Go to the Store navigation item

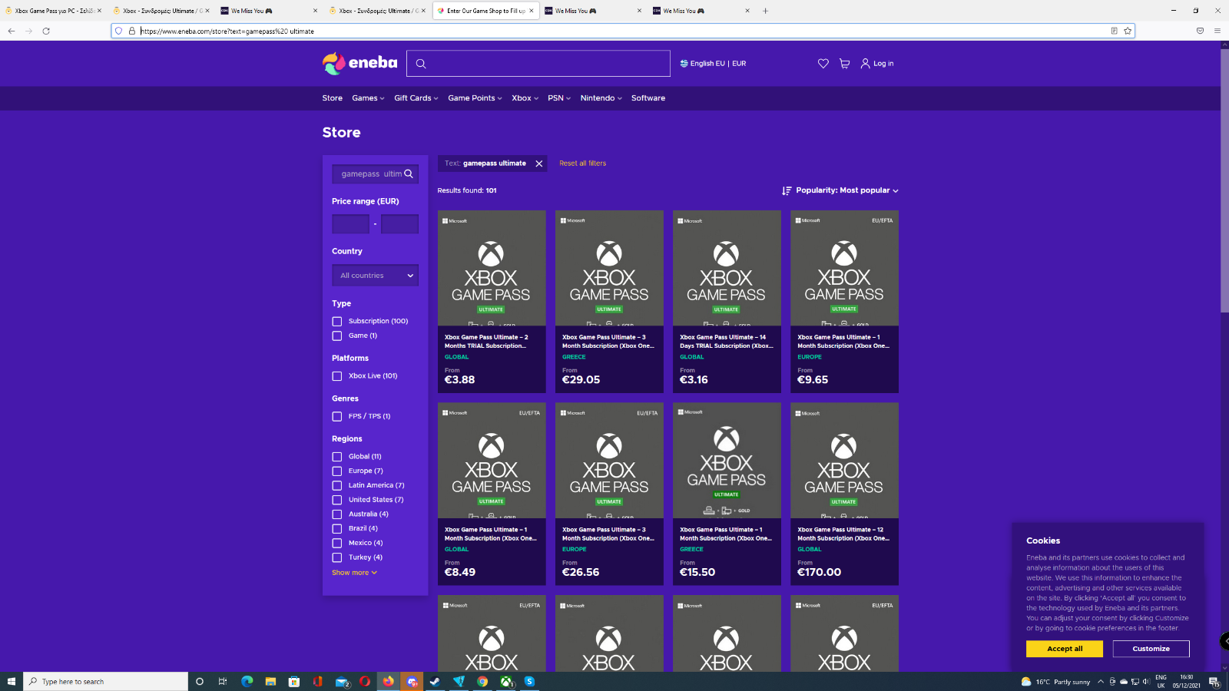(333, 98)
